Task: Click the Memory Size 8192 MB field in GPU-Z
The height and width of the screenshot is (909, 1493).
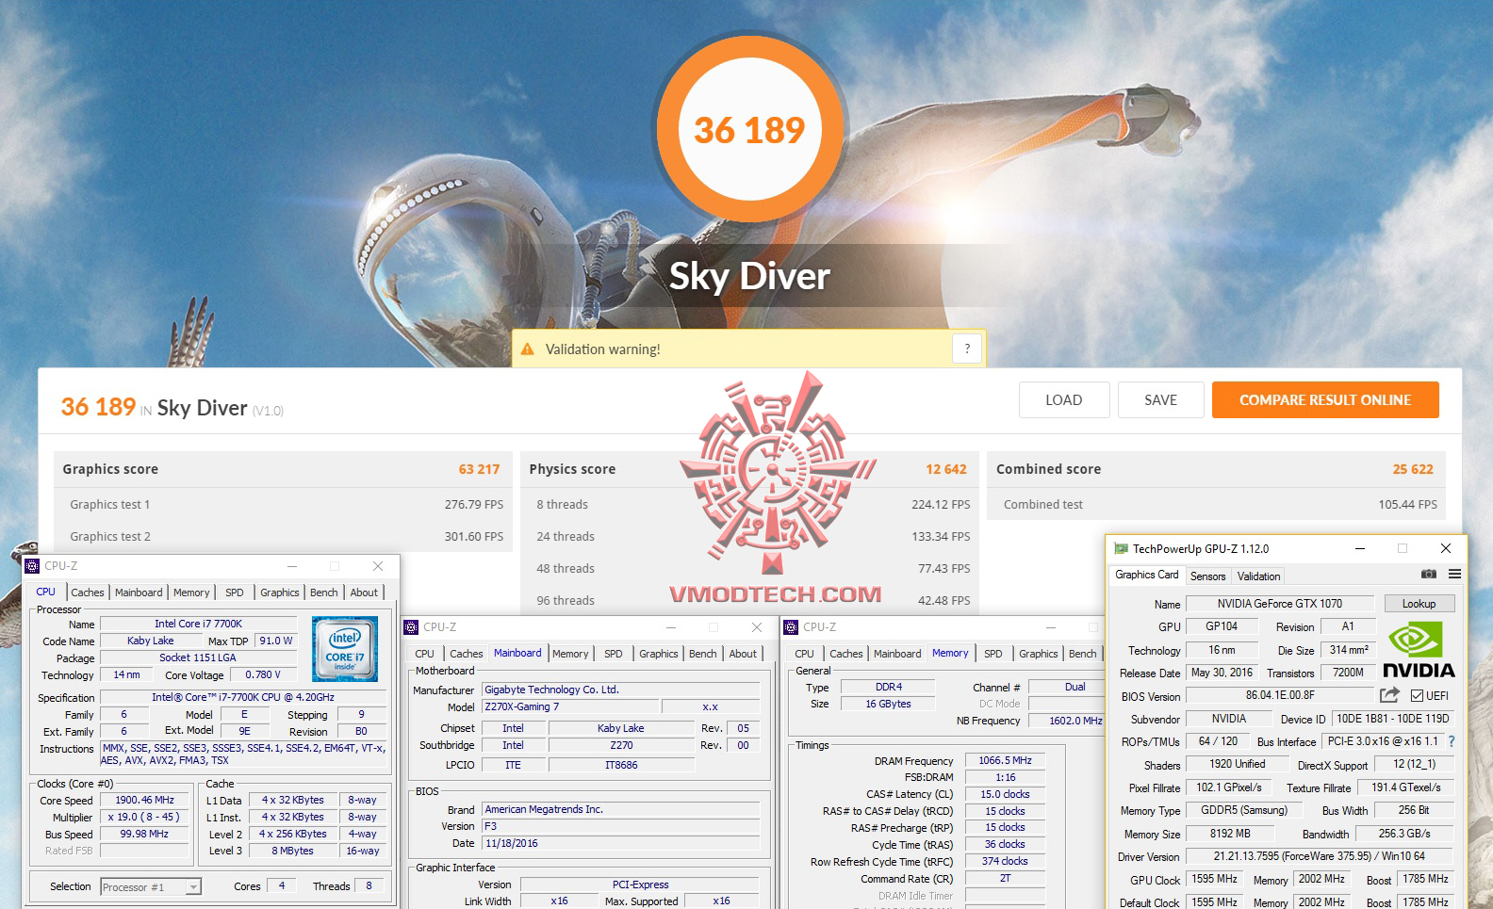Action: click(1230, 834)
